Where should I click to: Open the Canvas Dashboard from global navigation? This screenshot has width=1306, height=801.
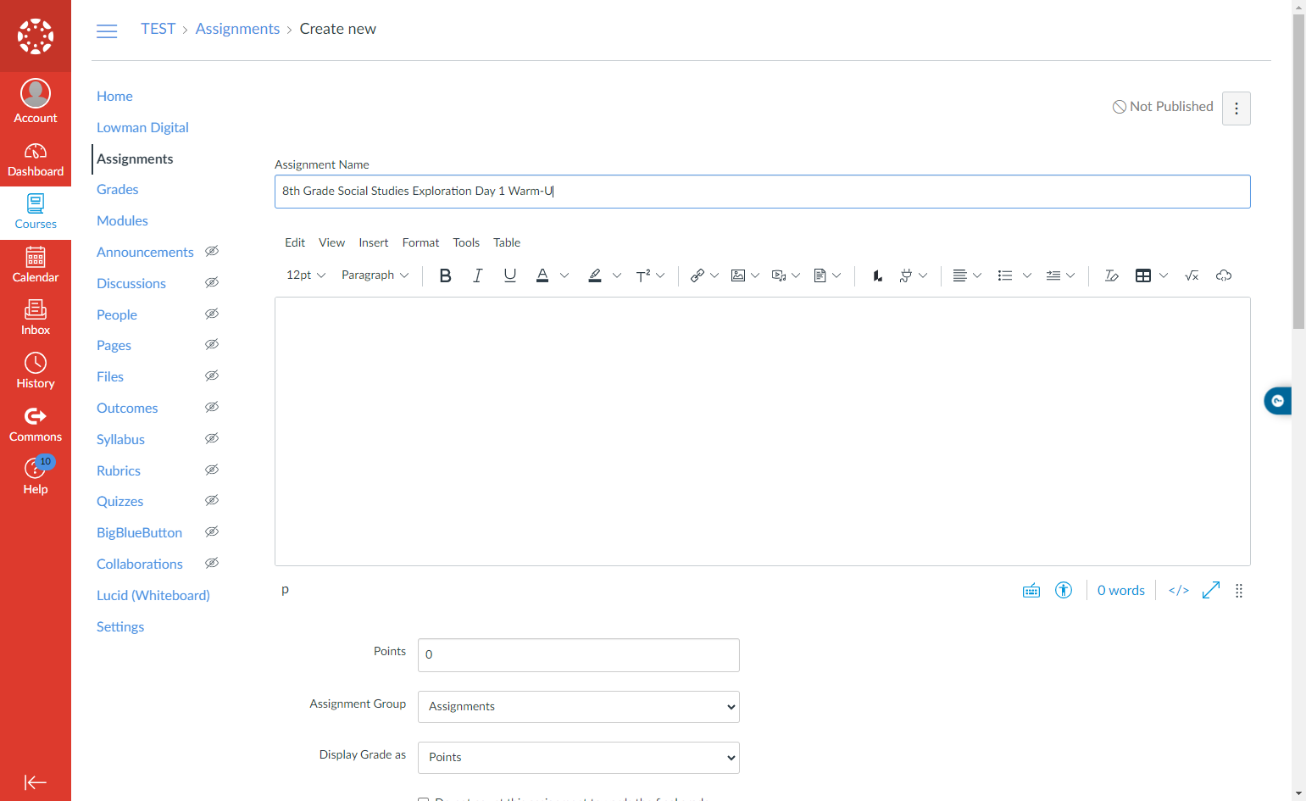coord(36,160)
